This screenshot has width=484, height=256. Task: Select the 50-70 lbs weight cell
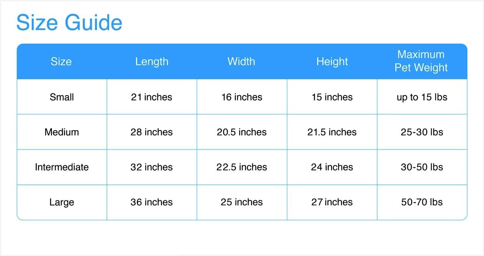422,202
